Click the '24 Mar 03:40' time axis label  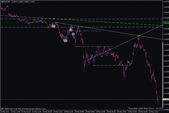tap(79, 112)
